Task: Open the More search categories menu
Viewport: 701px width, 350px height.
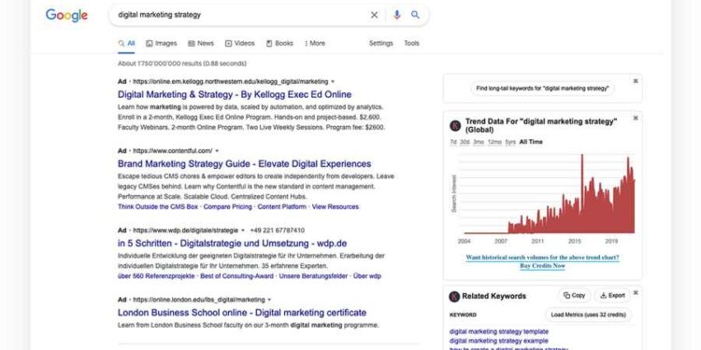Action: [315, 43]
